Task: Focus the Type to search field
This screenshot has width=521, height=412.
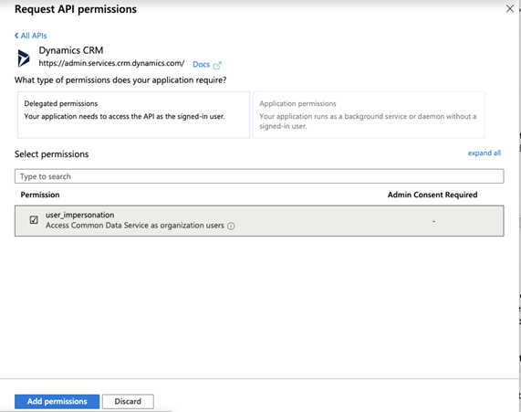Action: (x=259, y=176)
